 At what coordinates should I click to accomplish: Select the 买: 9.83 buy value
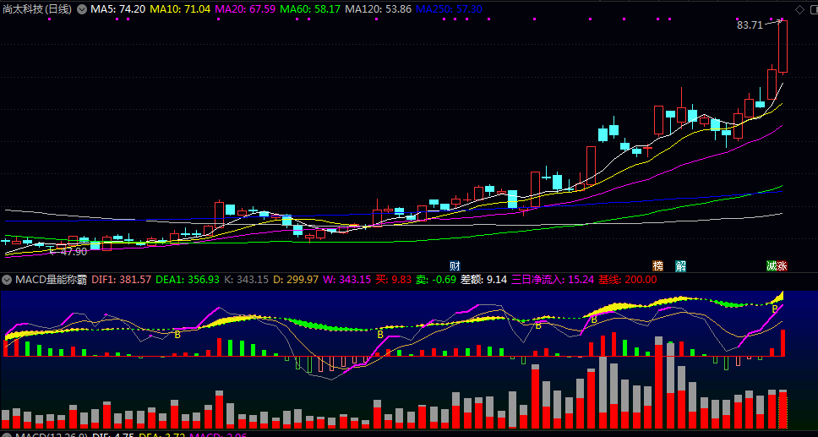tap(393, 280)
